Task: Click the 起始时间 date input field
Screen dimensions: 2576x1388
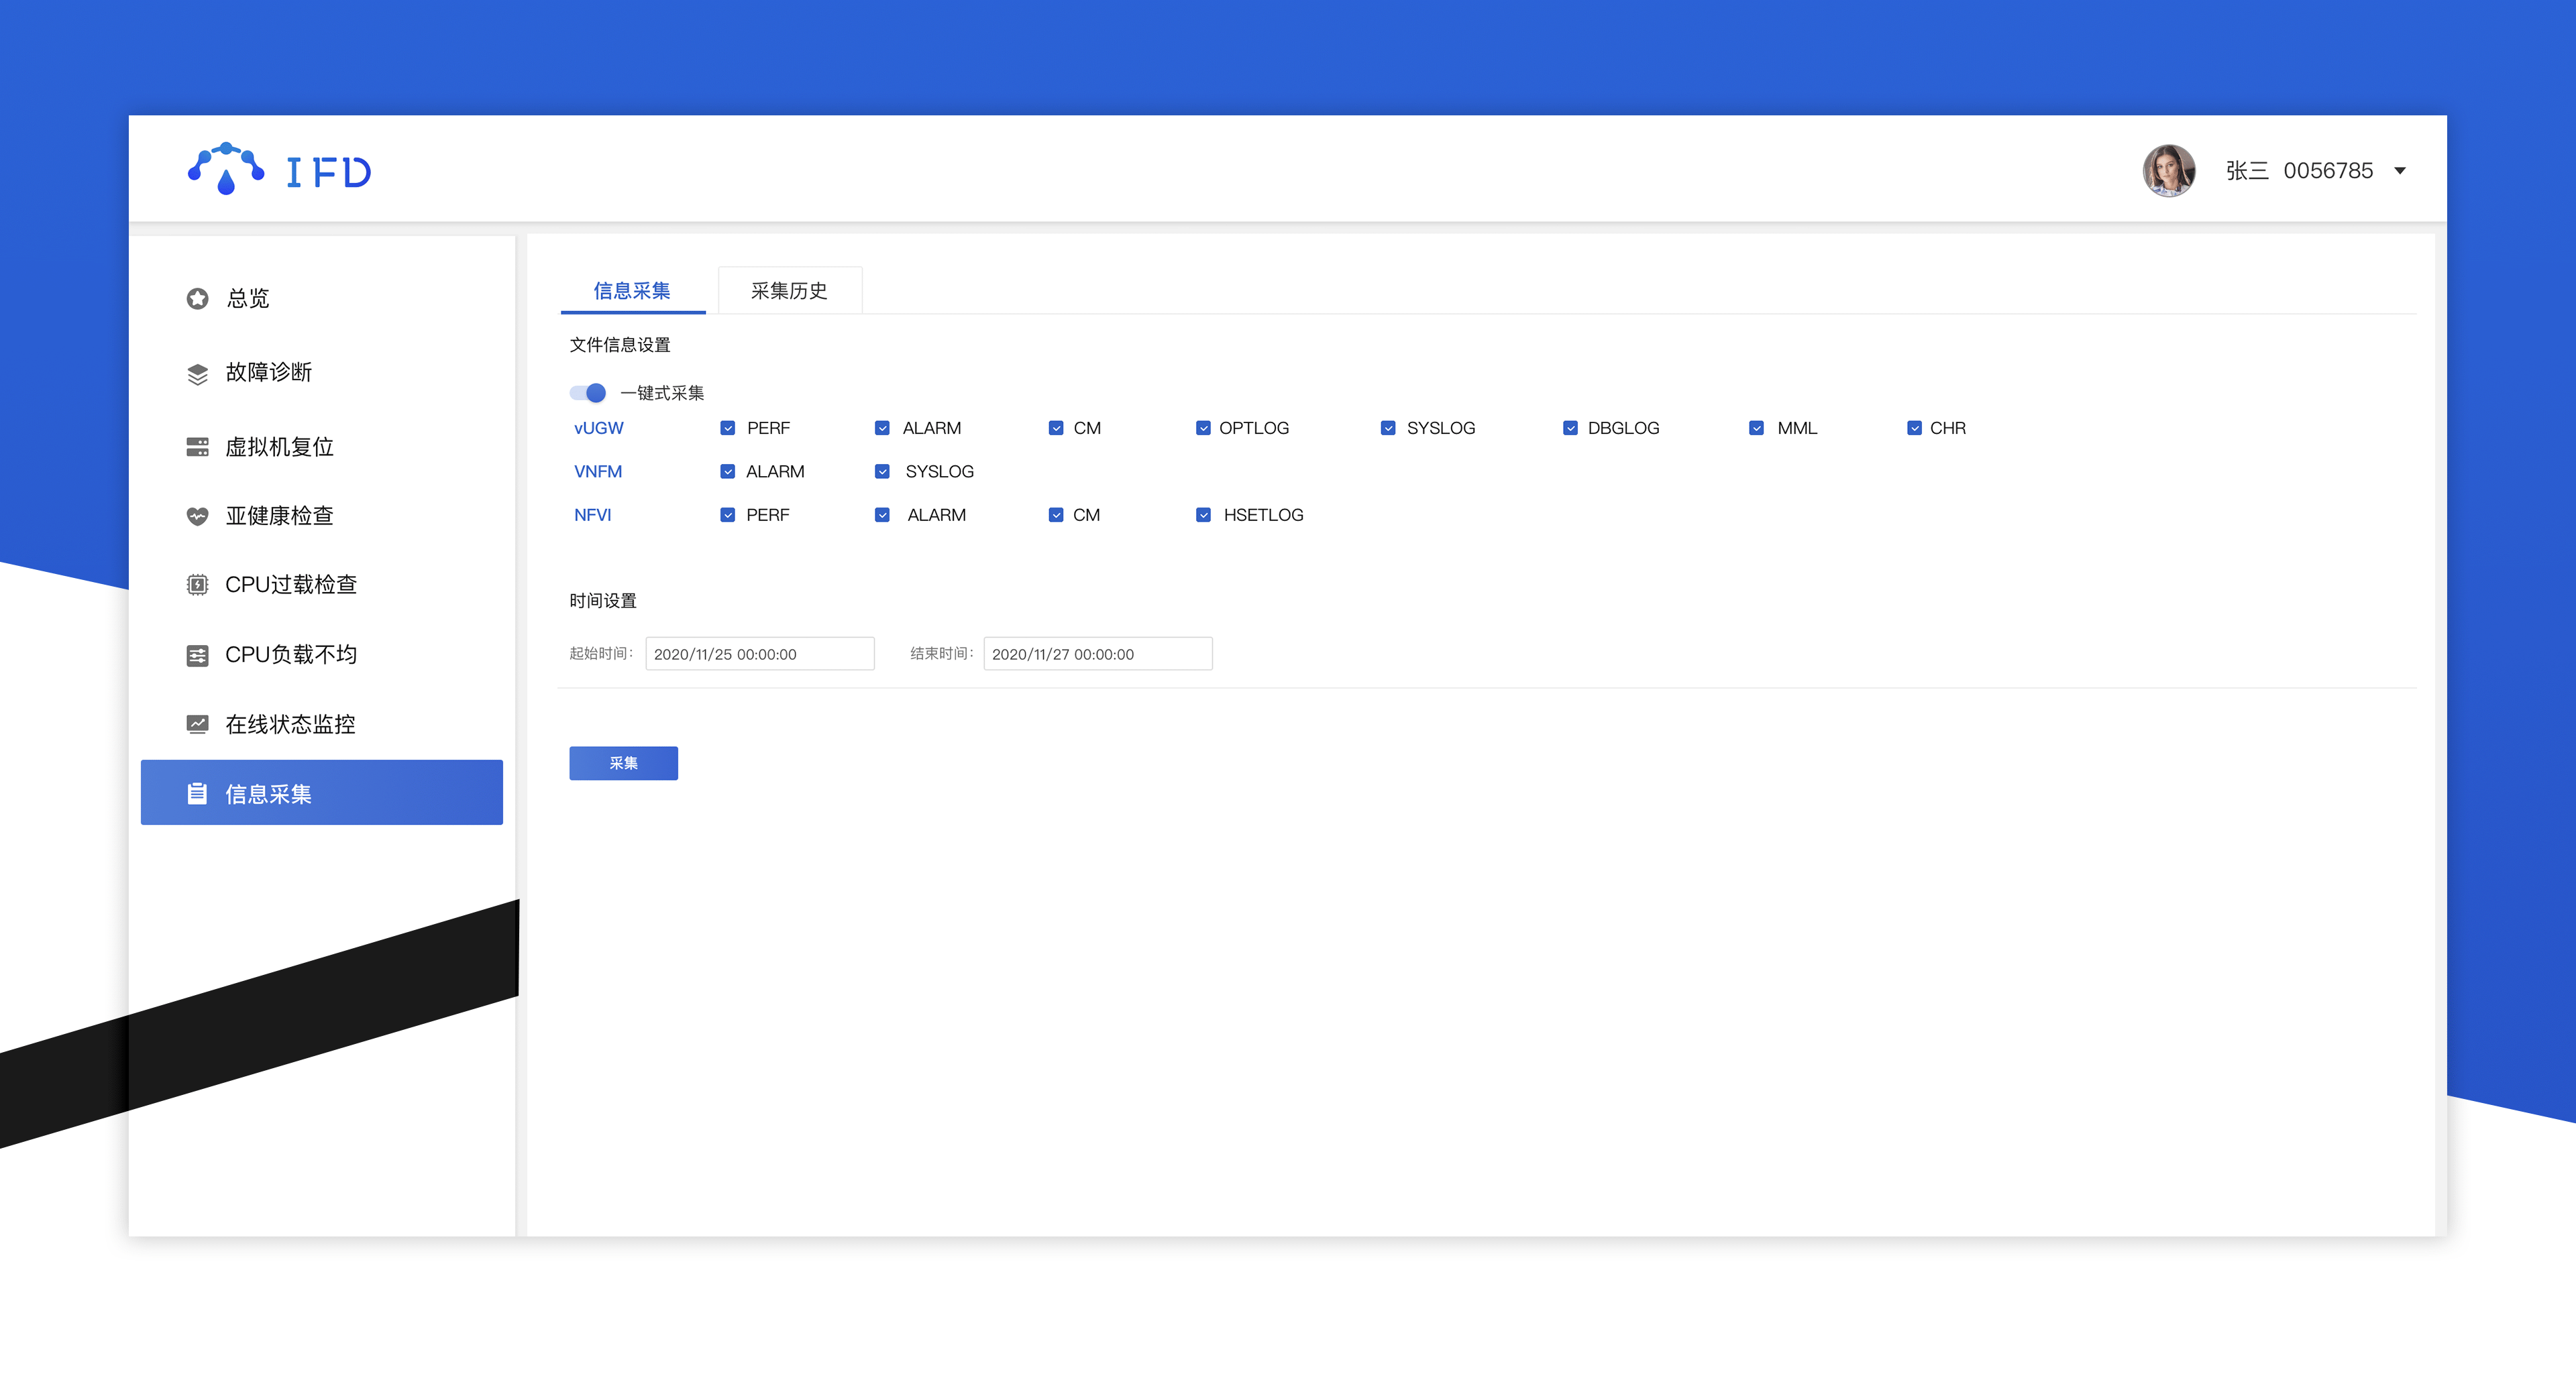Action: click(x=759, y=654)
